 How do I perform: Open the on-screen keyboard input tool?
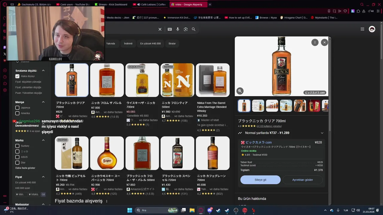click(170, 29)
